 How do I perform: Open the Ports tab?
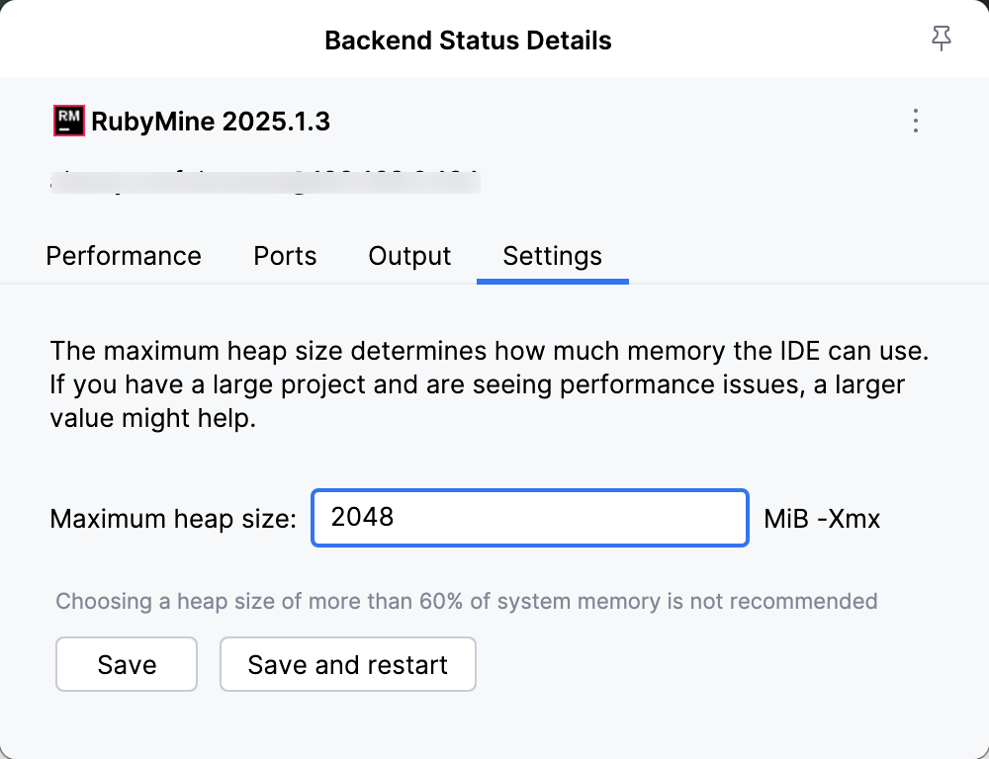pyautogui.click(x=285, y=256)
